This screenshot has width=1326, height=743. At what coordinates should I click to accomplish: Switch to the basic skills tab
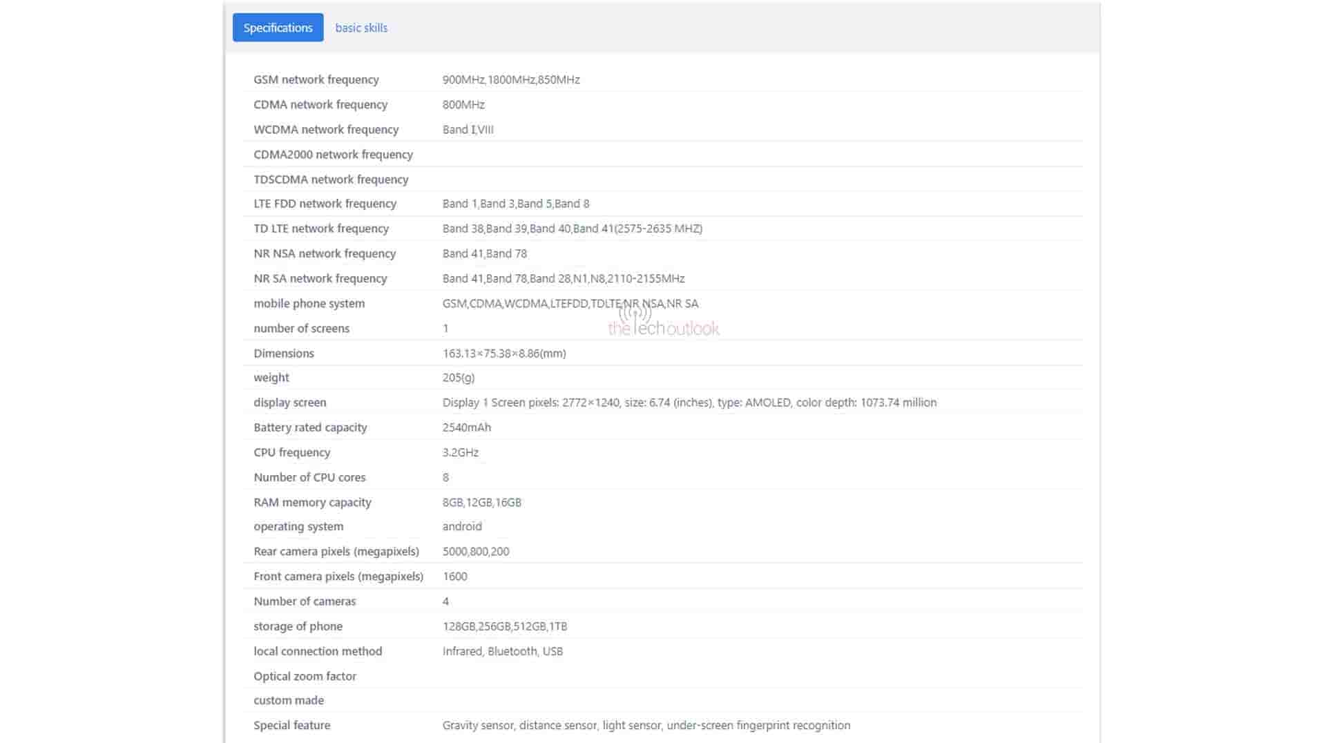(x=361, y=28)
